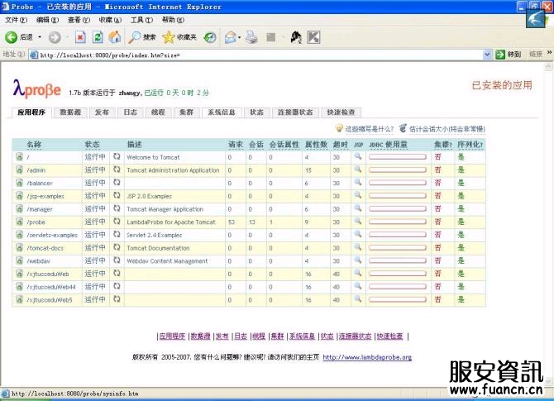Reload the /probe application icon
This screenshot has width=554, height=401.
click(117, 222)
